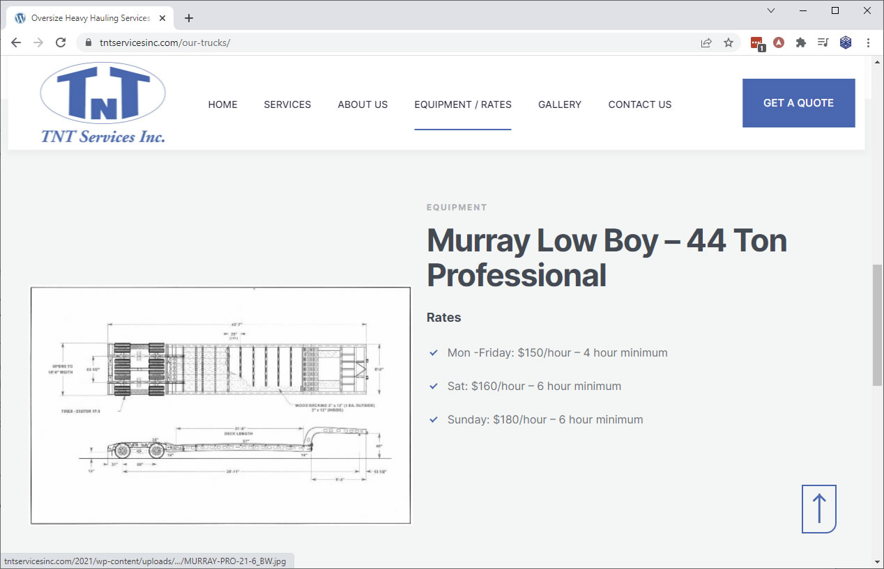This screenshot has width=884, height=569.
Task: Go to the Services menu item
Action: point(287,104)
